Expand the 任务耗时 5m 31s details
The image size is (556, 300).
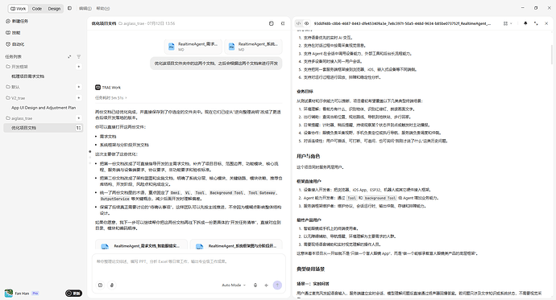[110, 97]
